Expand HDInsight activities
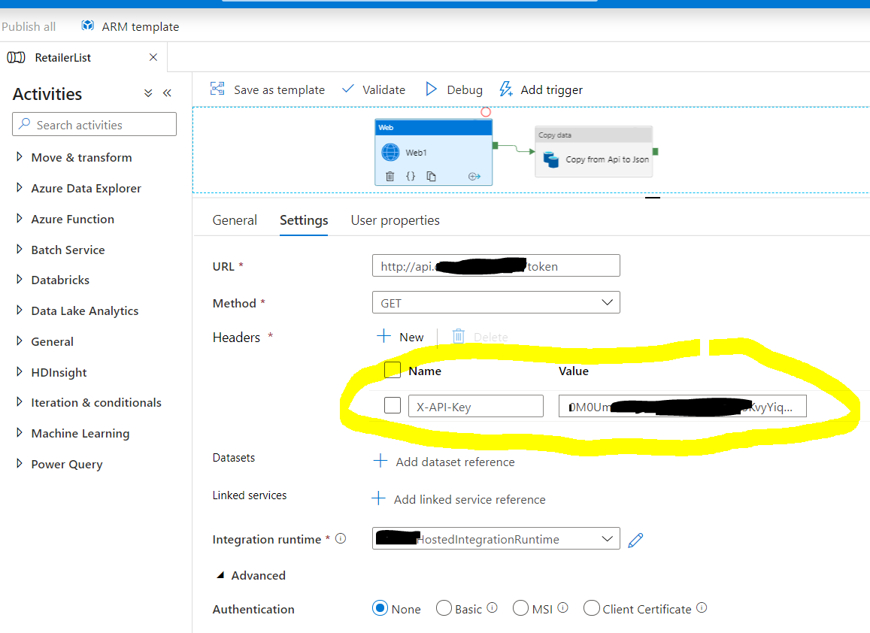 pos(20,371)
